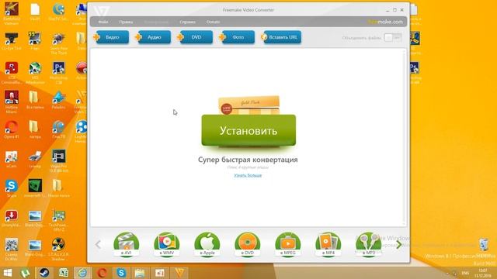
Task: Choose the в DVD output format
Action: [x=247, y=245]
